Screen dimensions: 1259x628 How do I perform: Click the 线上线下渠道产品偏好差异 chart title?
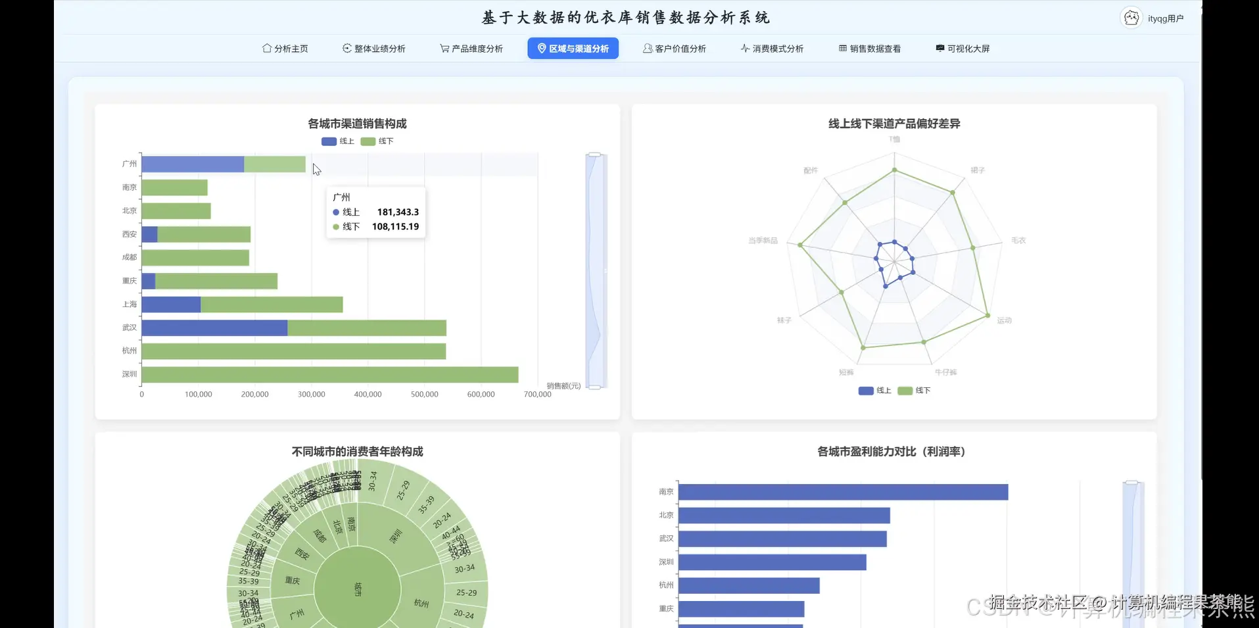(x=894, y=124)
